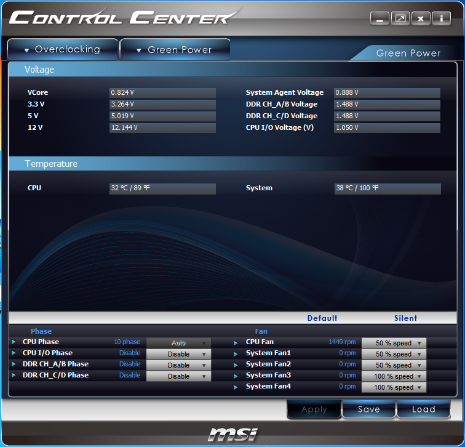Screen dimensions: 465x447
Task: Open the System Fan3 speed dropdown
Action: click(394, 376)
